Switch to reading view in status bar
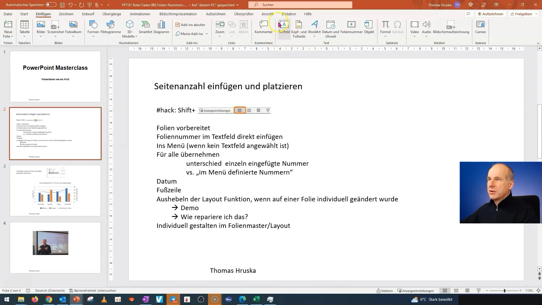The height and width of the screenshot is (305, 542). (x=467, y=291)
